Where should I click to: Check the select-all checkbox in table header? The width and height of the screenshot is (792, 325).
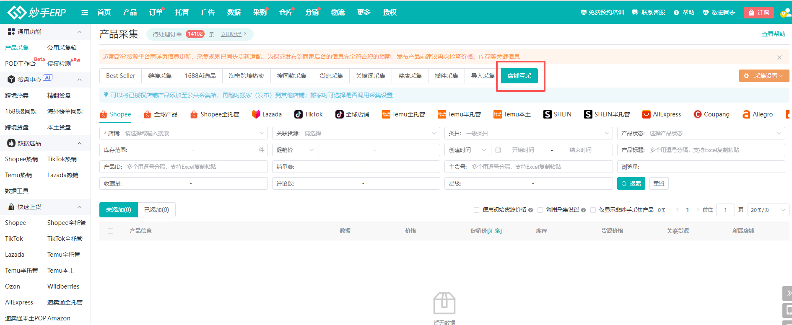pyautogui.click(x=110, y=231)
